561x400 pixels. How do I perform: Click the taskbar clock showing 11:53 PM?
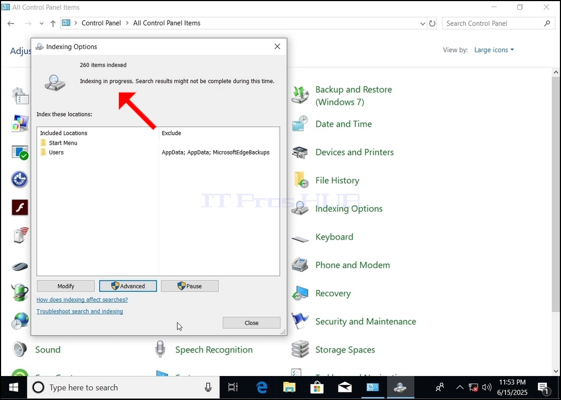point(512,387)
